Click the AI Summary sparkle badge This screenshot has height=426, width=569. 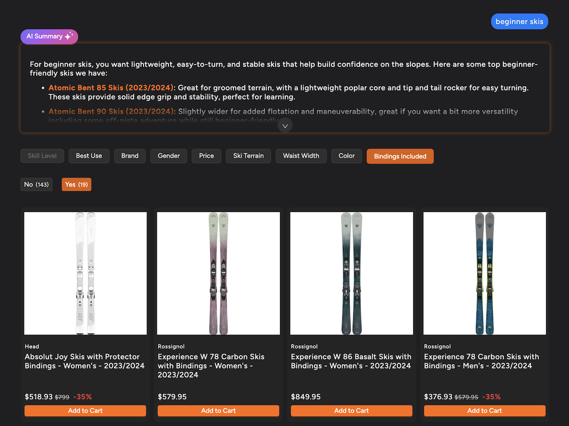[49, 37]
